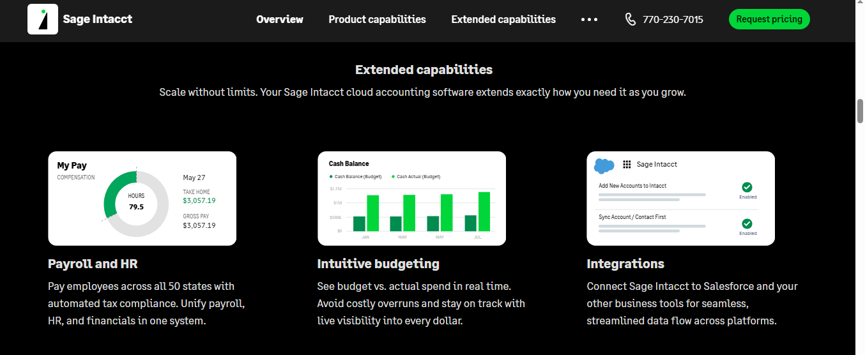Image resolution: width=865 pixels, height=355 pixels.
Task: Click the Sage Intacct logo icon
Action: (43, 19)
